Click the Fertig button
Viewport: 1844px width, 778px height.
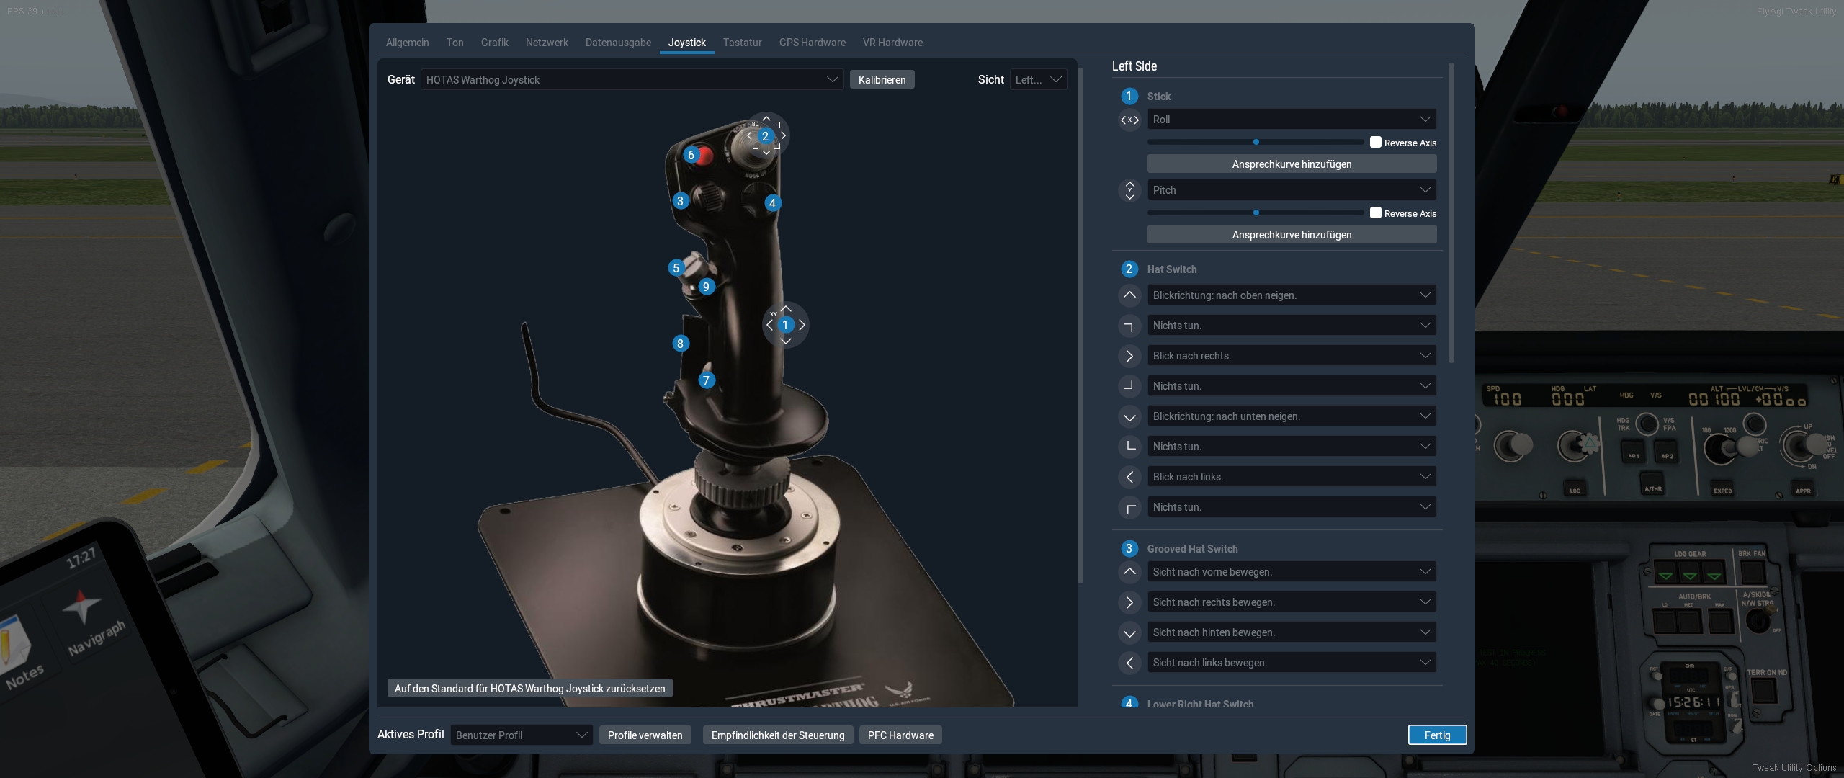(x=1437, y=735)
